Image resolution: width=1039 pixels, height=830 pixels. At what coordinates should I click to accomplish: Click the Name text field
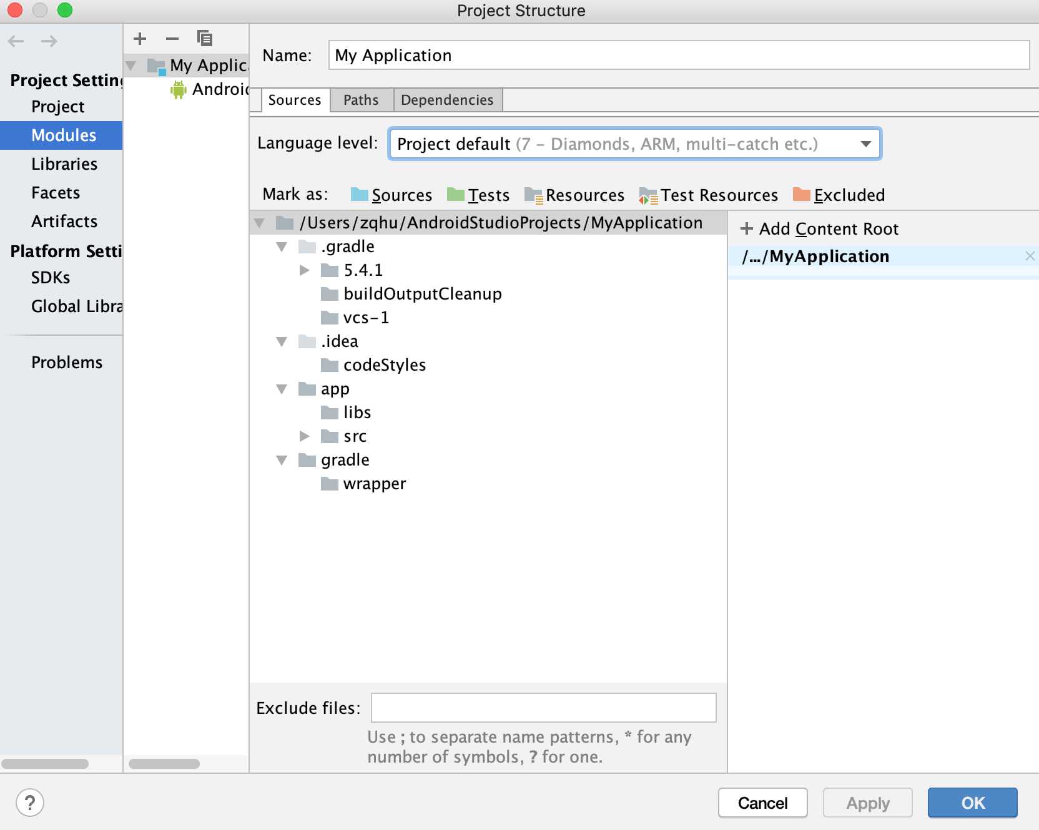point(679,56)
